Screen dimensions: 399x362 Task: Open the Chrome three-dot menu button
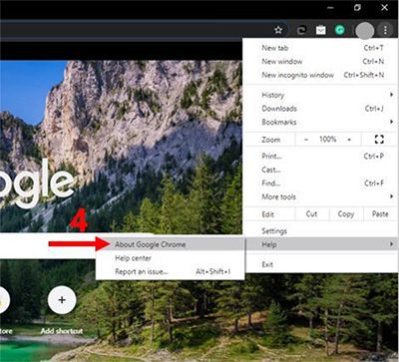tap(385, 30)
